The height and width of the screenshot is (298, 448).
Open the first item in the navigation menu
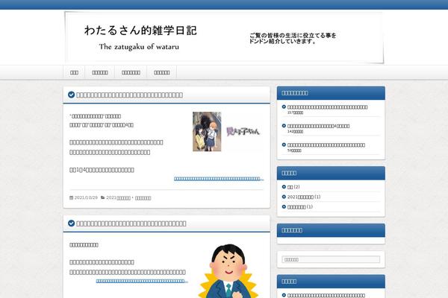click(x=74, y=72)
